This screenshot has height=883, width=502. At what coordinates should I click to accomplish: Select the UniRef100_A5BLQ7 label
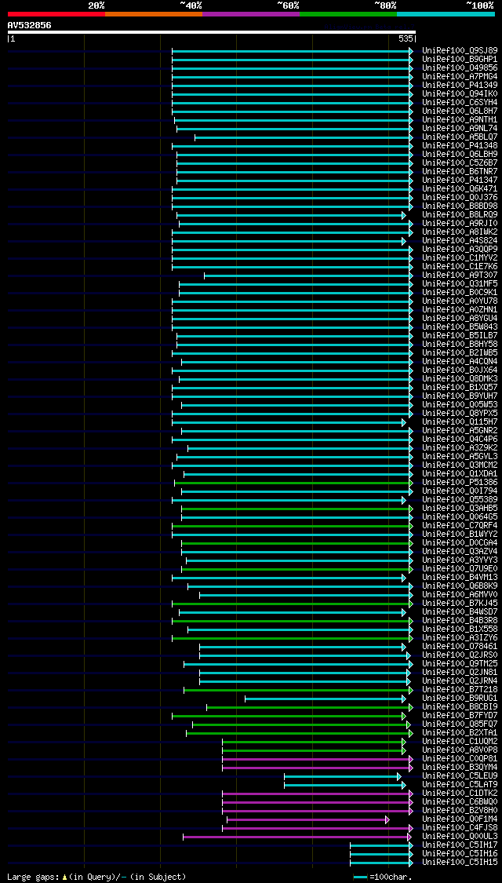[460, 137]
